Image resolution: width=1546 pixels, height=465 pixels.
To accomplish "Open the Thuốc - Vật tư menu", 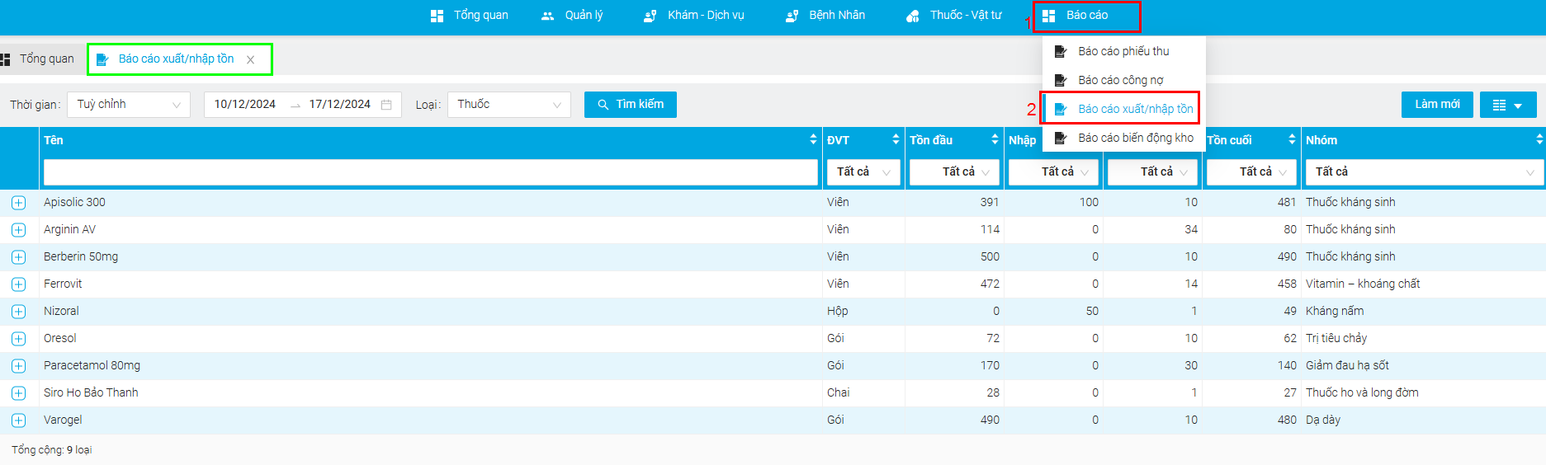I will pyautogui.click(x=953, y=16).
